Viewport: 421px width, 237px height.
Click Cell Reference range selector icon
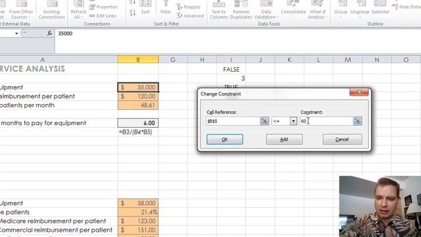(264, 121)
